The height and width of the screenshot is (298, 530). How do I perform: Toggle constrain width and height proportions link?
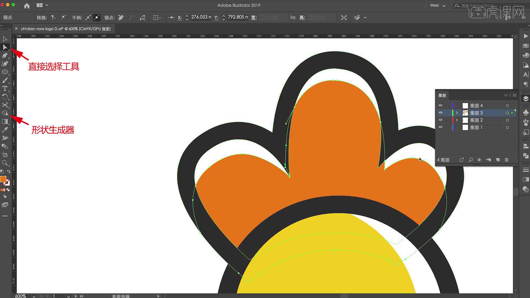click(293, 18)
